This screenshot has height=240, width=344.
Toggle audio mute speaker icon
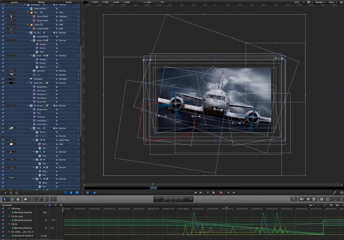point(95,193)
